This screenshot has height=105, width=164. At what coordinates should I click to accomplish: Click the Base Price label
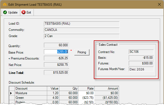pos(16,52)
